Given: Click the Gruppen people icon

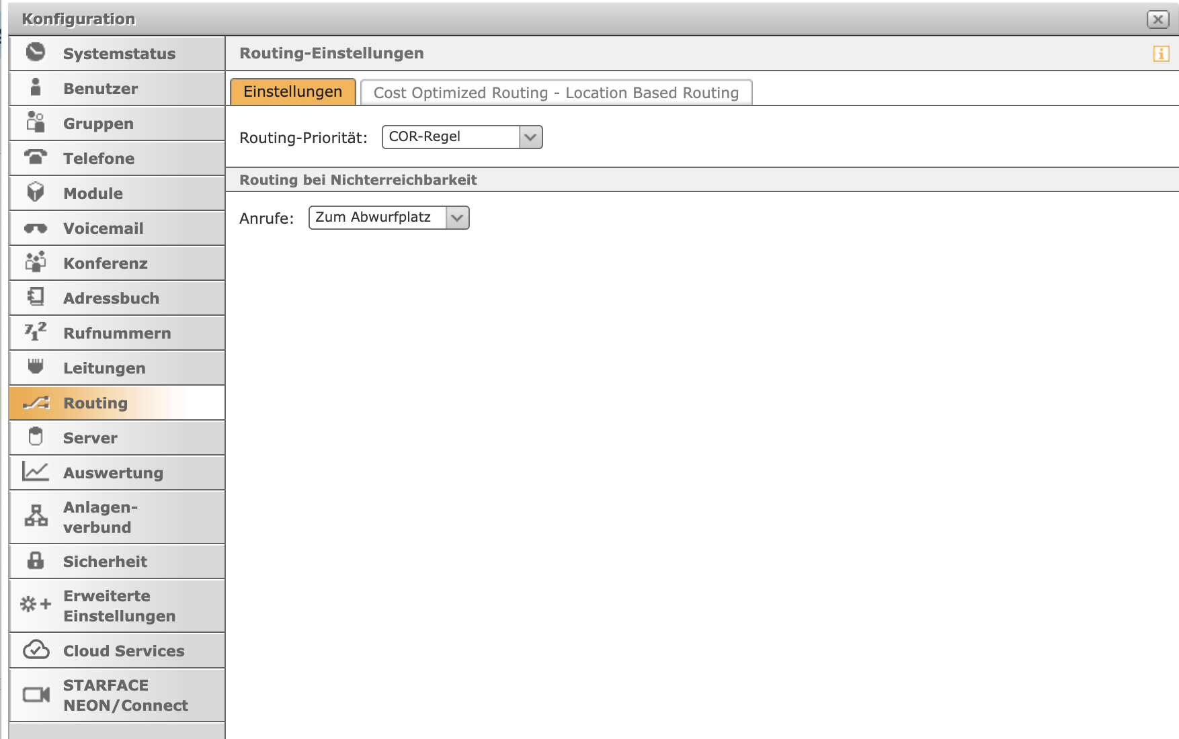Looking at the screenshot, I should point(36,122).
